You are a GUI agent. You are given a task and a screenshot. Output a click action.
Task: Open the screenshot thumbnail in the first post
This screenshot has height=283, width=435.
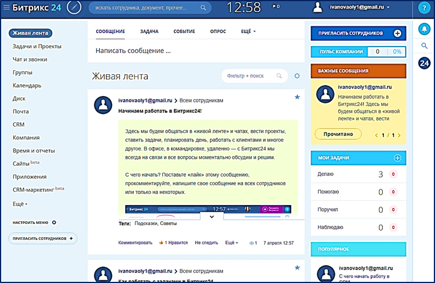208,212
